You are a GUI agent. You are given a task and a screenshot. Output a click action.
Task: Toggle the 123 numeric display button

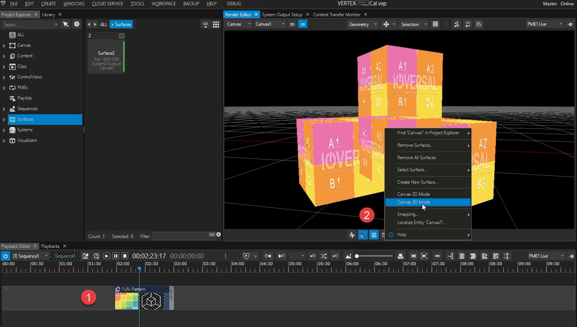[205, 24]
